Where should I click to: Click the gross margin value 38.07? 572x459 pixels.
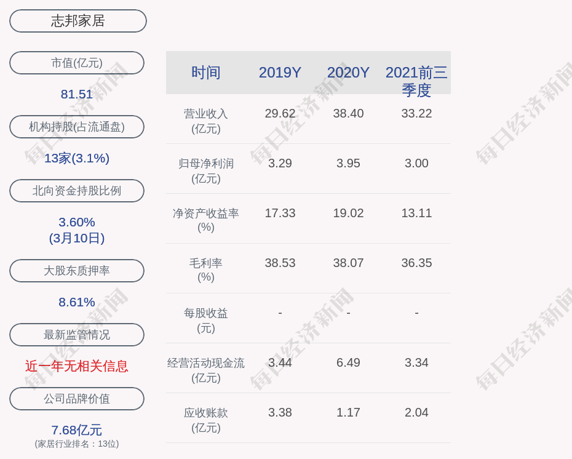tap(348, 263)
